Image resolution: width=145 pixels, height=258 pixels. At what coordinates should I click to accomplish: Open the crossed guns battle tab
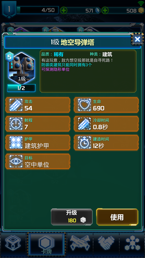(80, 244)
